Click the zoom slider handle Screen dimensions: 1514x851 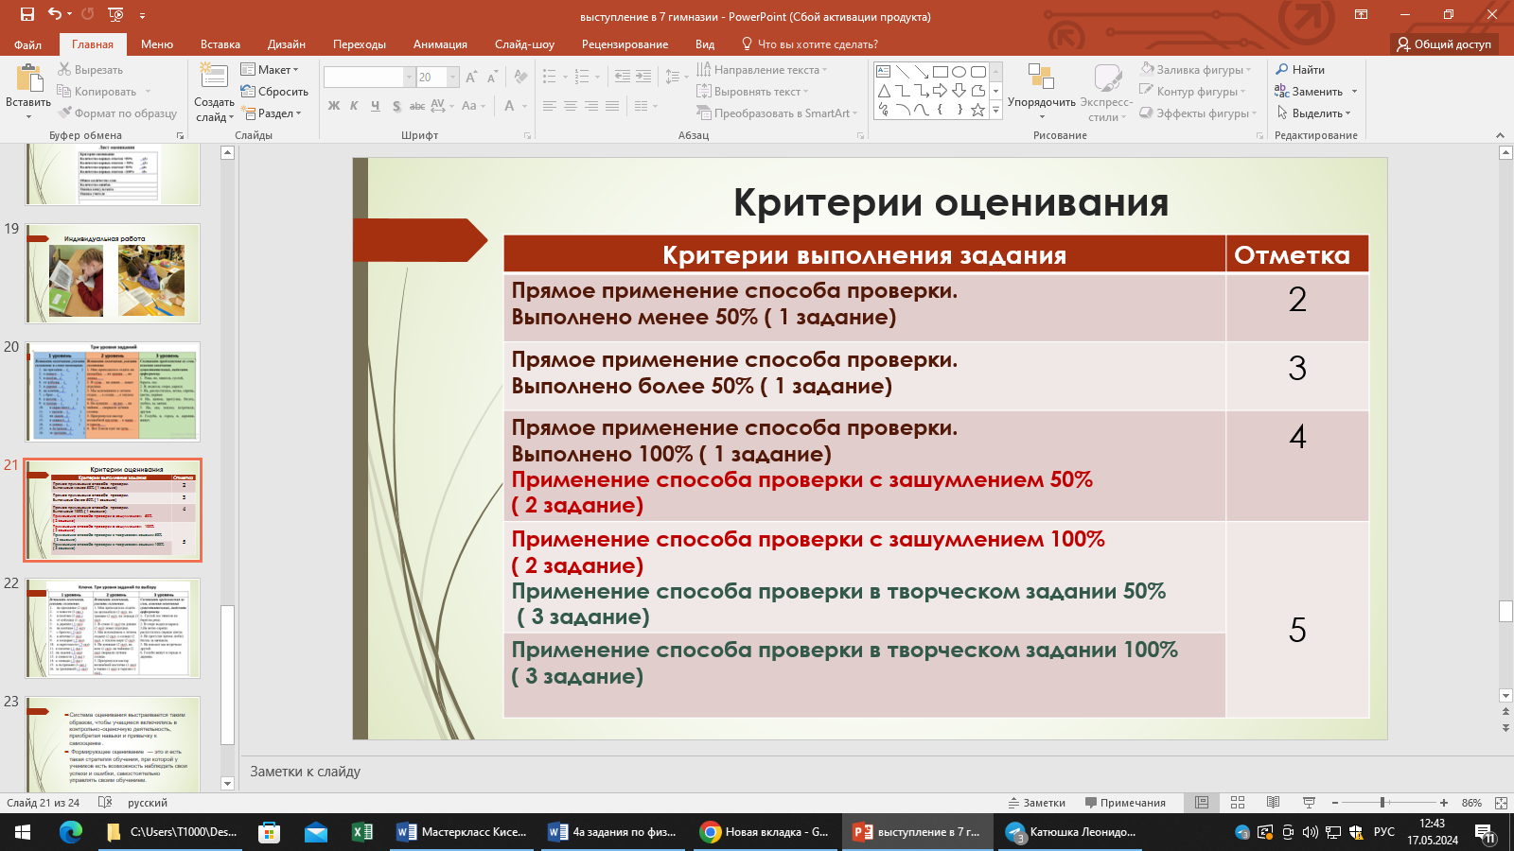point(1382,803)
